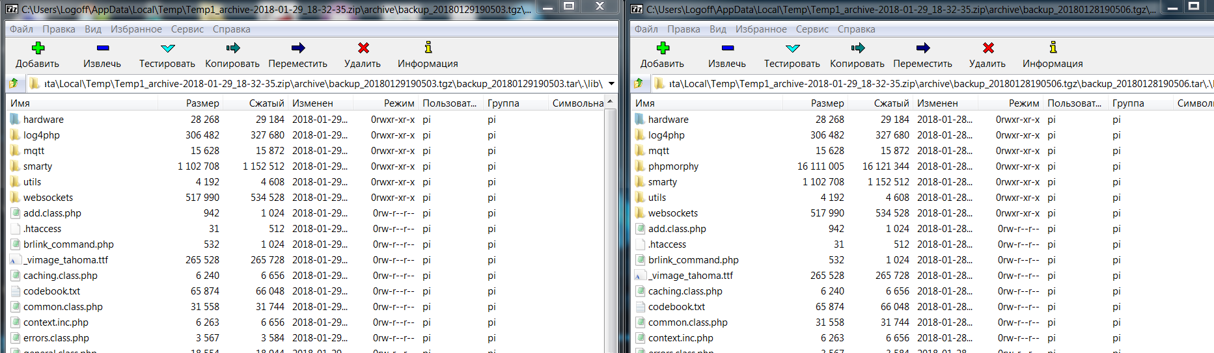
Task: Open Файл menu in right window
Action: (x=646, y=29)
